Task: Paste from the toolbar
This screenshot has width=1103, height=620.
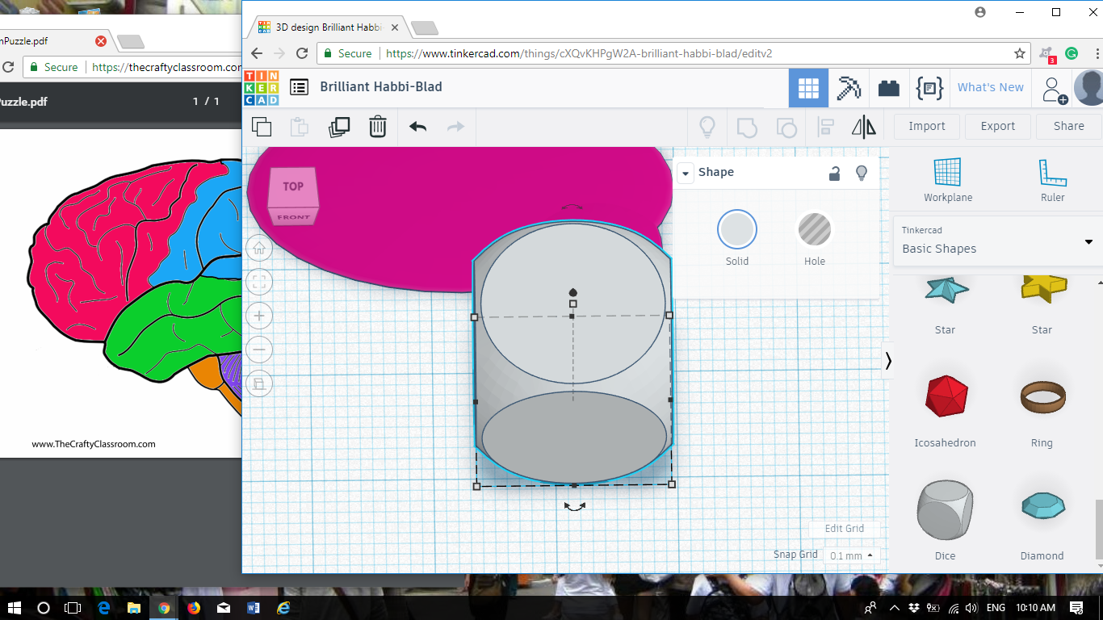Action: [x=300, y=127]
